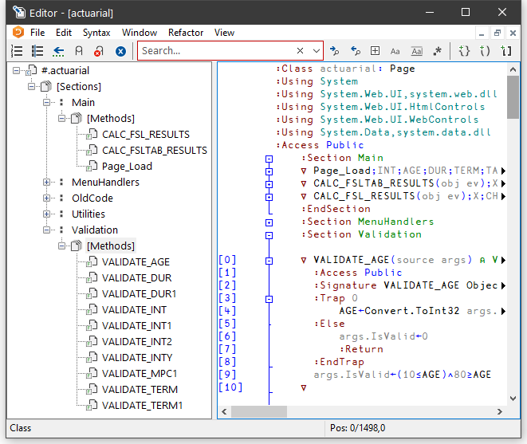
Task: Toggle the whole word match icon
Action: 416,51
